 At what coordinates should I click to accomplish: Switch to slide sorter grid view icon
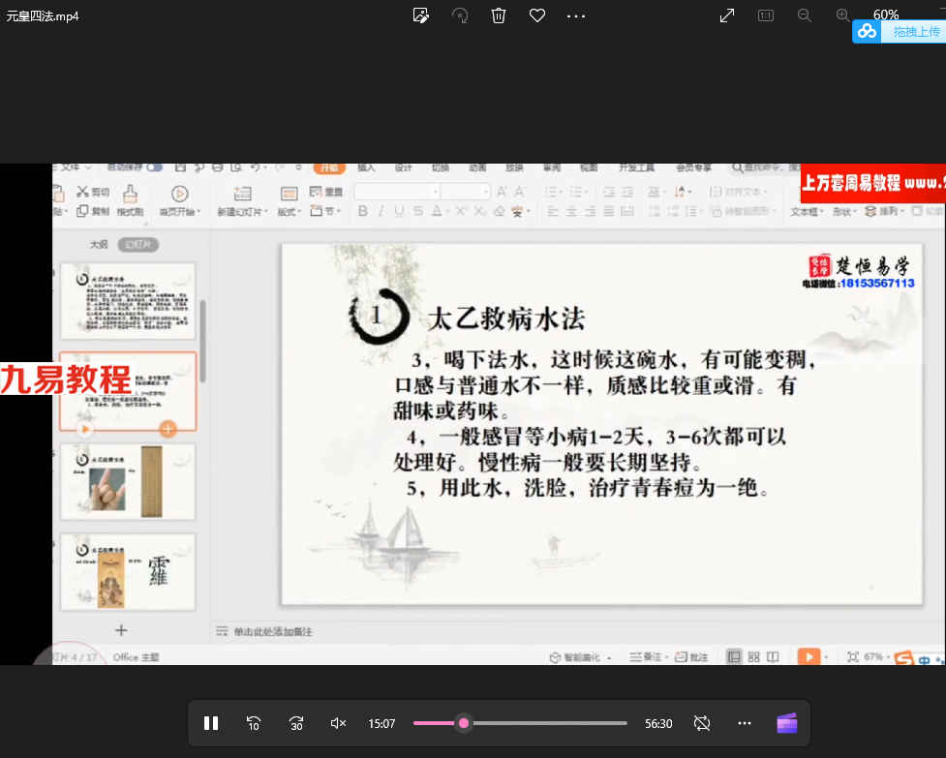[x=753, y=656]
